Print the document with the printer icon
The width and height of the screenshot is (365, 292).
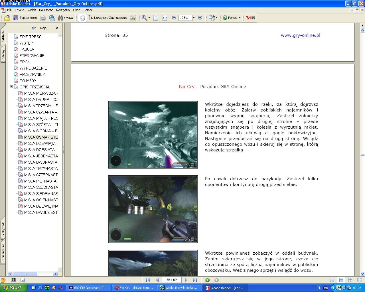coord(43,18)
